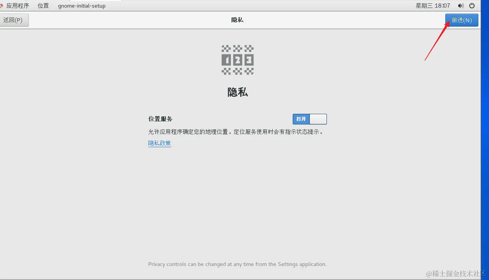Click the 打开 state of location services switch
489x280 pixels.
pyautogui.click(x=301, y=119)
